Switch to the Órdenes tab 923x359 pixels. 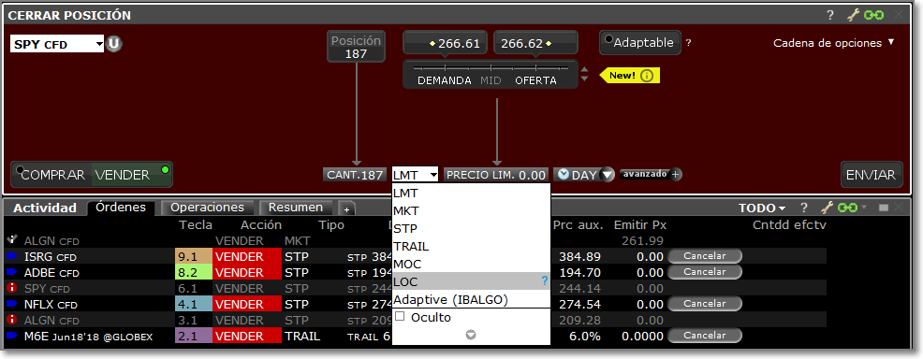pyautogui.click(x=121, y=208)
